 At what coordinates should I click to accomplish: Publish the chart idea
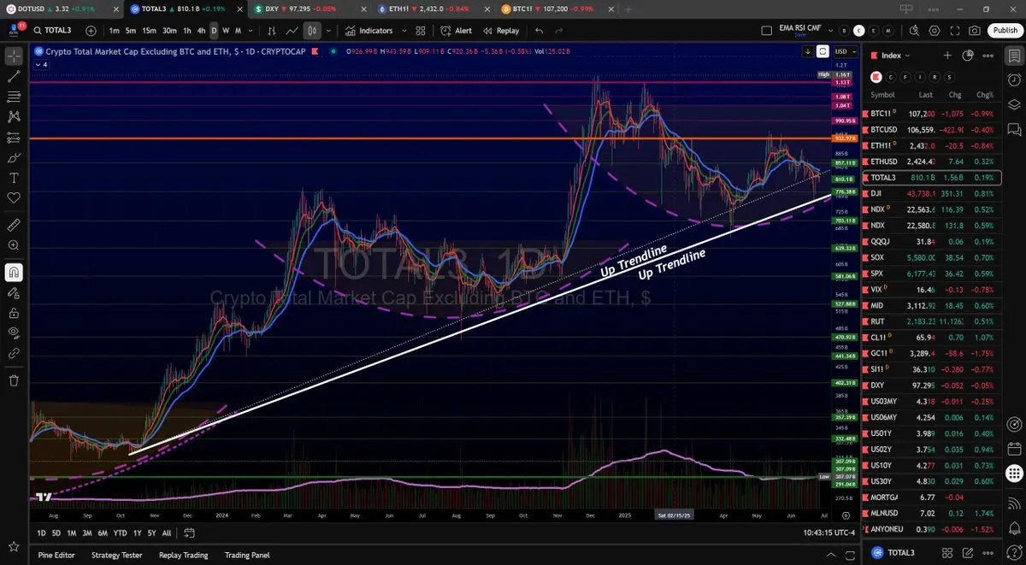(x=1004, y=31)
